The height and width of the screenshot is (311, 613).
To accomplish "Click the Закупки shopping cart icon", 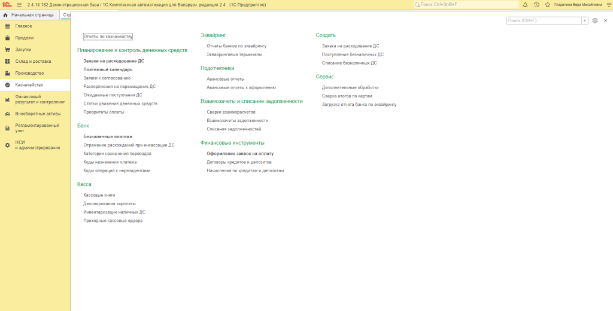I will tap(7, 50).
